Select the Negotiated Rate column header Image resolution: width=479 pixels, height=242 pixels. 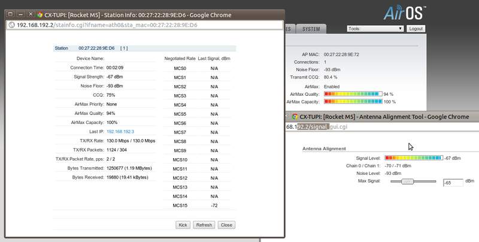(x=180, y=58)
